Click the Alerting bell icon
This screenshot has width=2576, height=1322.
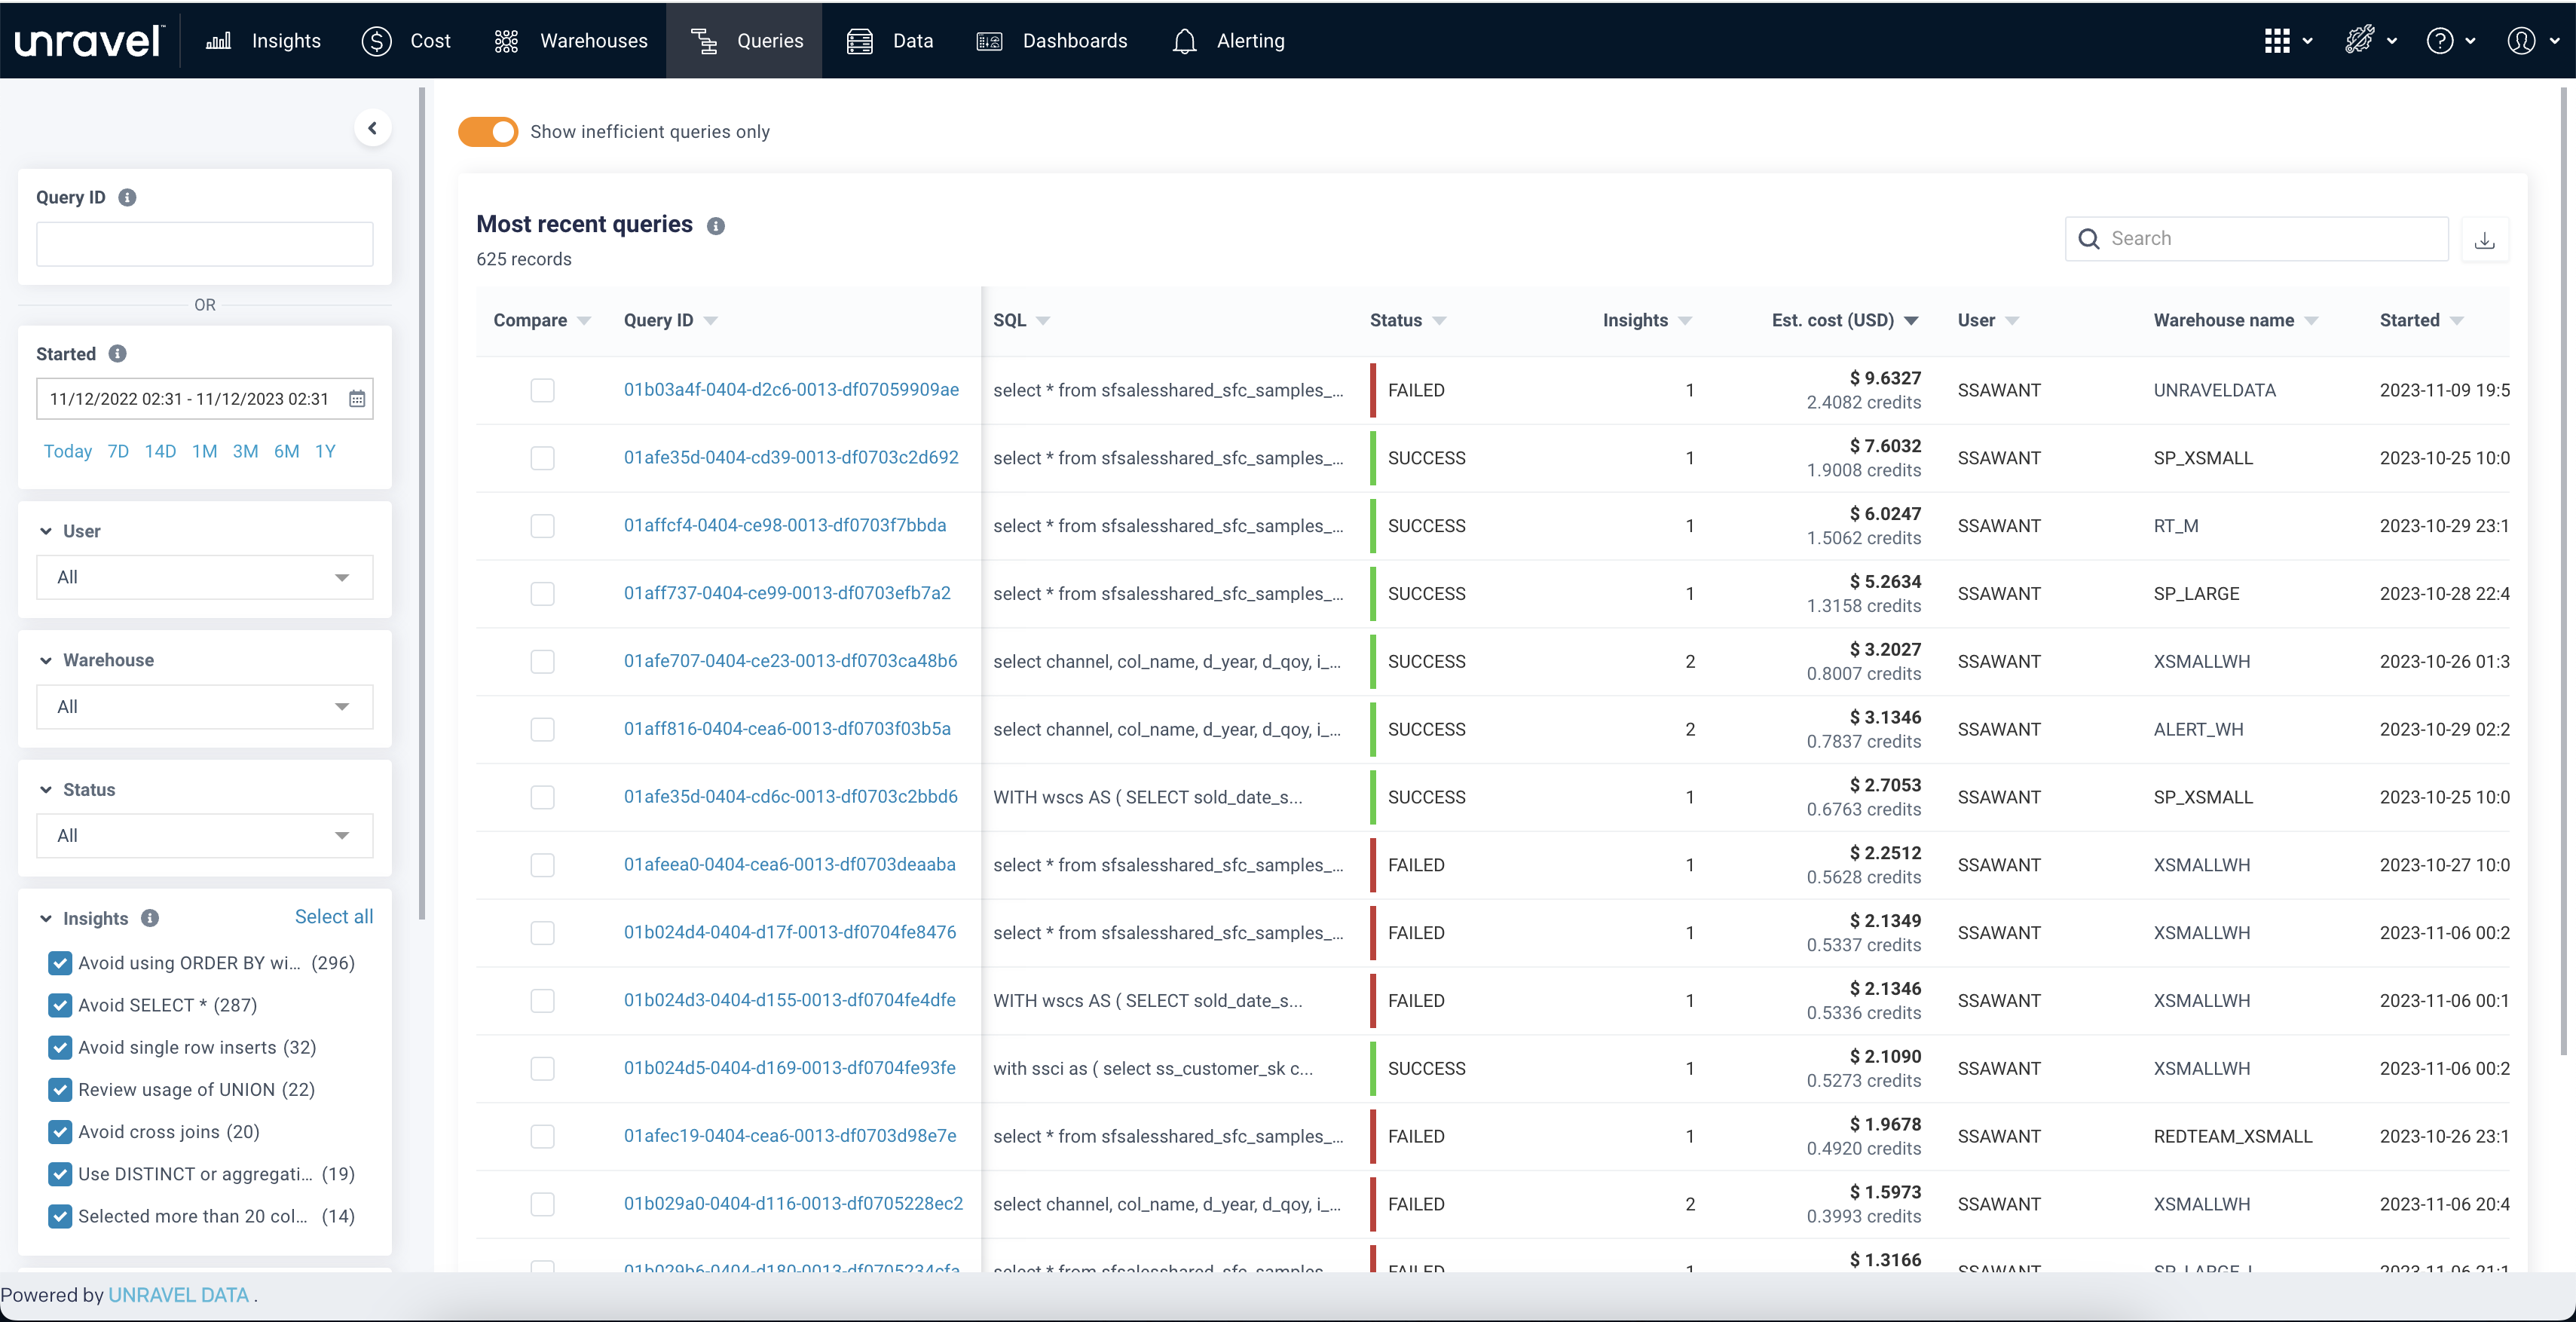pyautogui.click(x=1184, y=41)
